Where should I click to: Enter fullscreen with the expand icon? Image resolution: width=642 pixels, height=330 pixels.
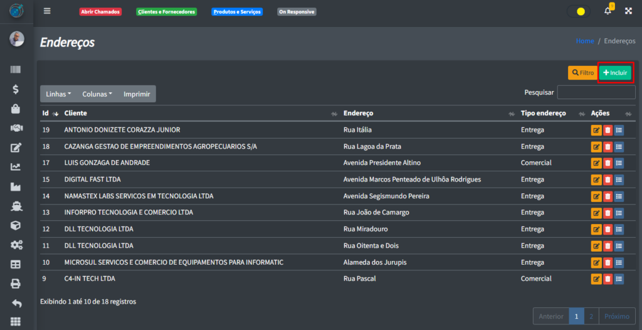click(x=628, y=11)
